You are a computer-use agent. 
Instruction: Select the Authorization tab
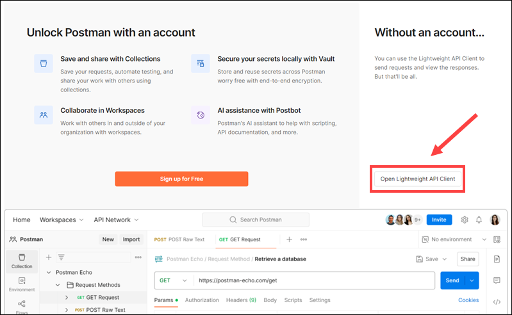(x=202, y=300)
